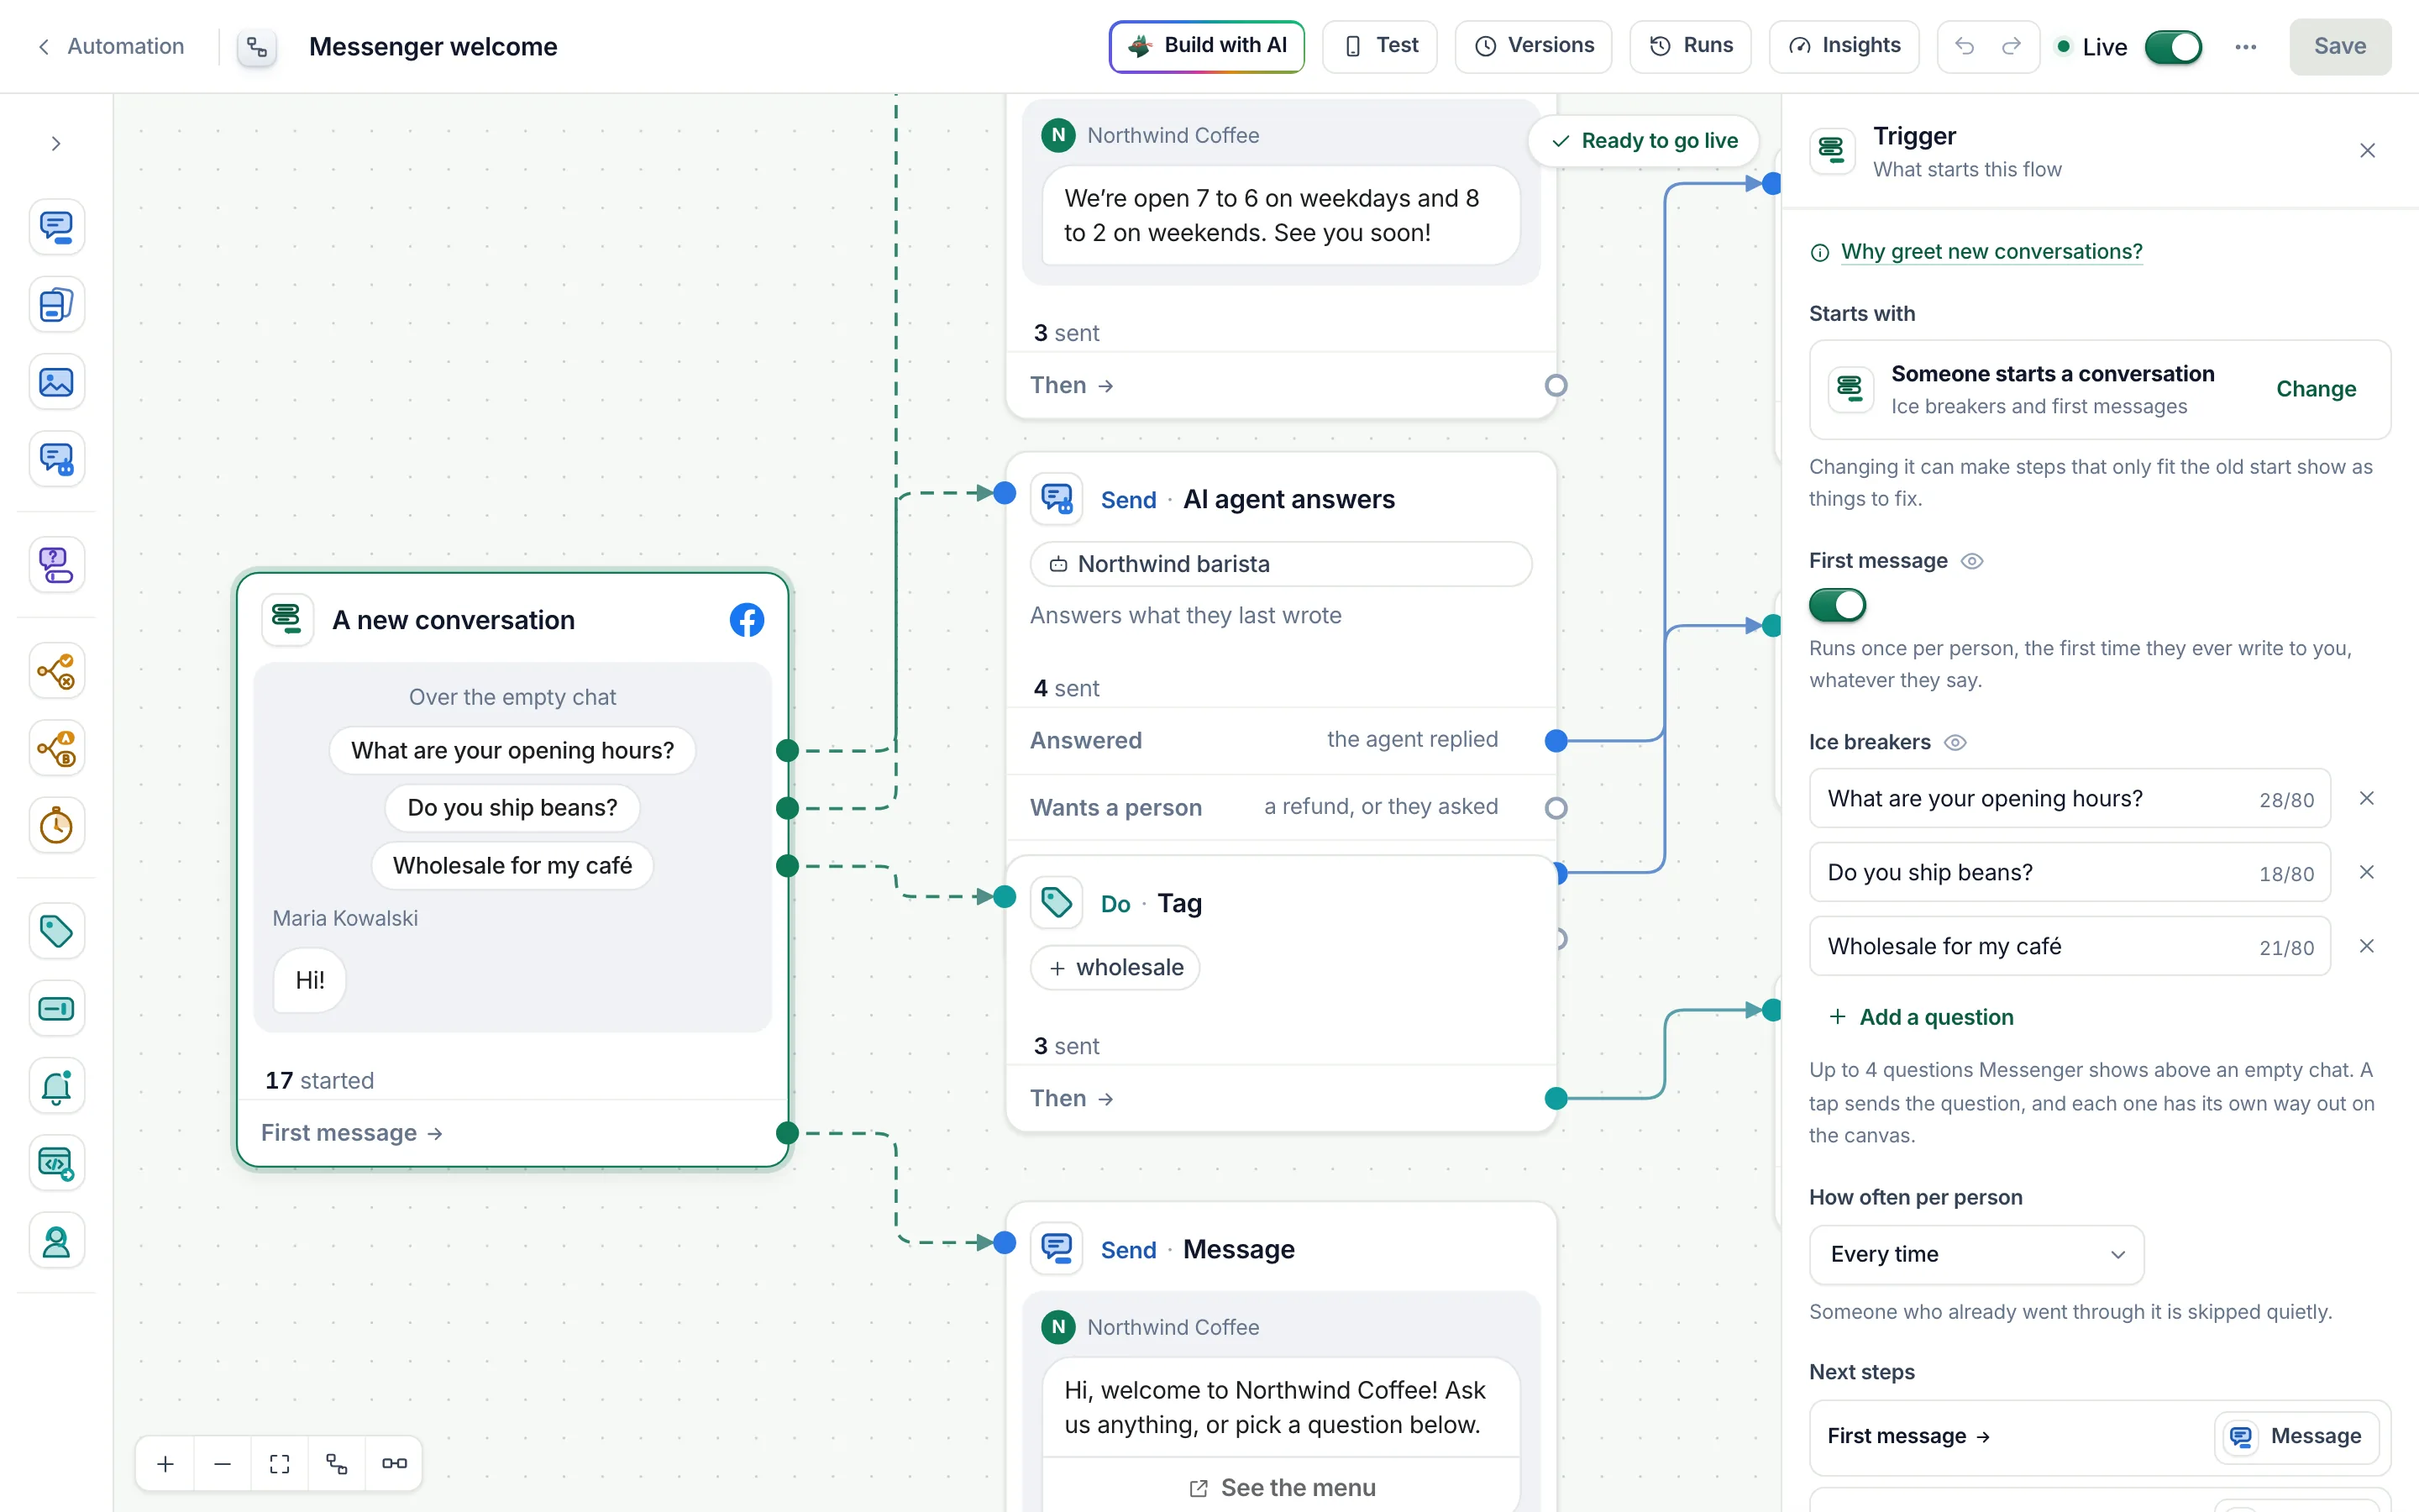Click the Save button
The height and width of the screenshot is (1512, 2419).
click(x=2340, y=46)
